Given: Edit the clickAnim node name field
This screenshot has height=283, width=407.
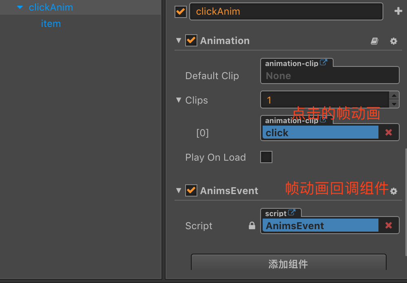Looking at the screenshot, I should (x=286, y=11).
